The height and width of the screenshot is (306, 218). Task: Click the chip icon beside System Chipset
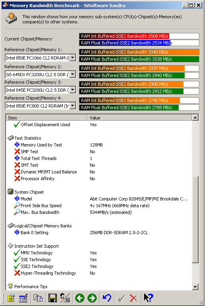[11, 192]
